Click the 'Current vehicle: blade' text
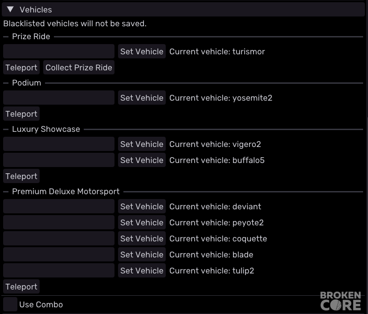 click(211, 255)
